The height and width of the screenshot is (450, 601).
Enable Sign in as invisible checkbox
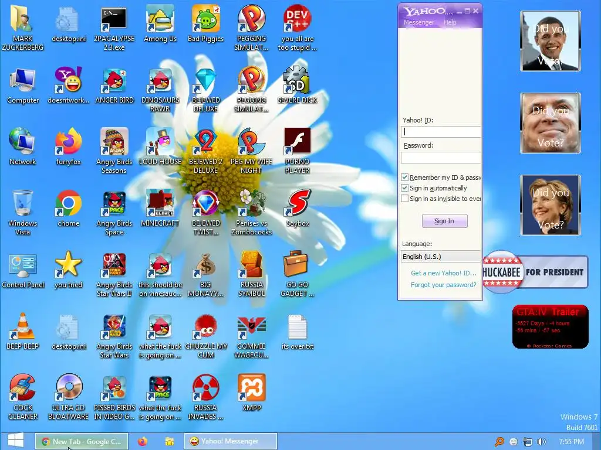(x=404, y=199)
